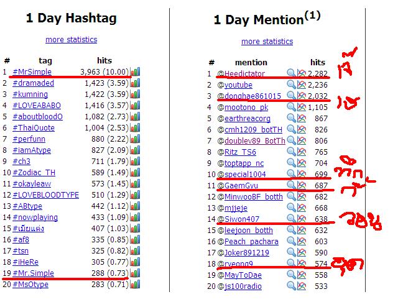
Task: Open line graph icon for @Ritz_TS6
Action: (x=302, y=152)
